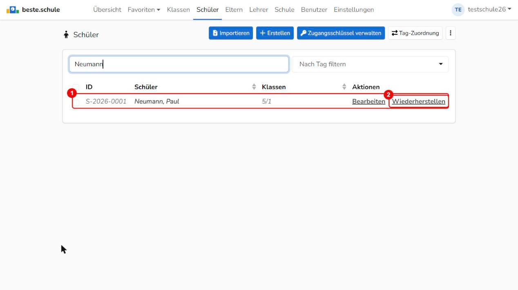Select the Schüler navigation tab
The image size is (518, 290).
point(208,10)
